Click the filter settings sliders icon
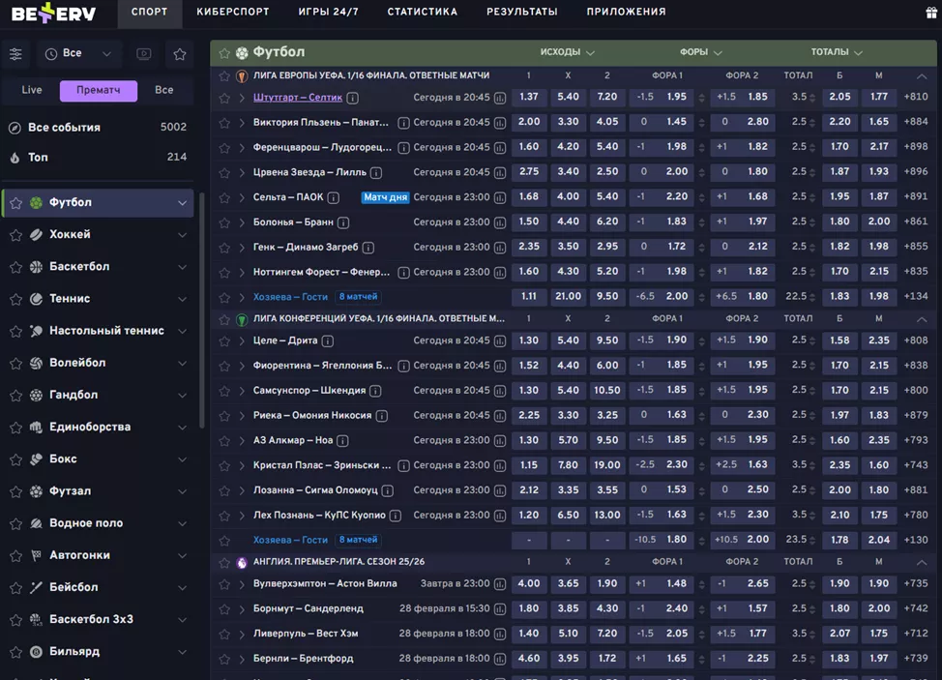 [x=15, y=54]
